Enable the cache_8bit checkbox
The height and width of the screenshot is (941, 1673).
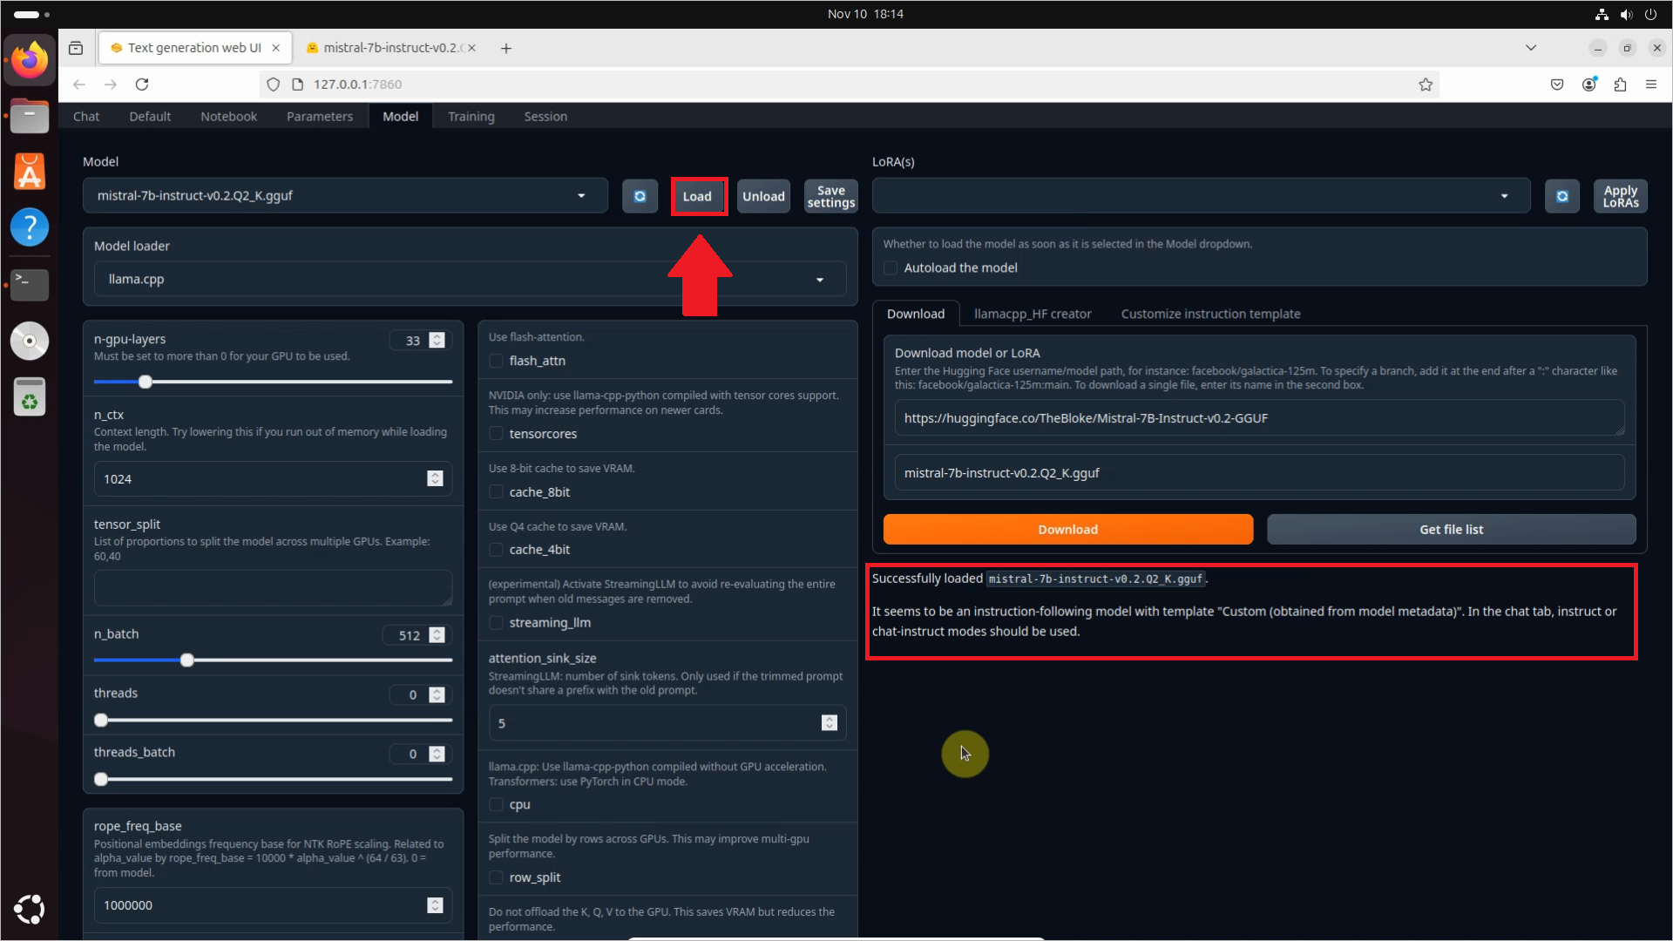pyautogui.click(x=497, y=492)
